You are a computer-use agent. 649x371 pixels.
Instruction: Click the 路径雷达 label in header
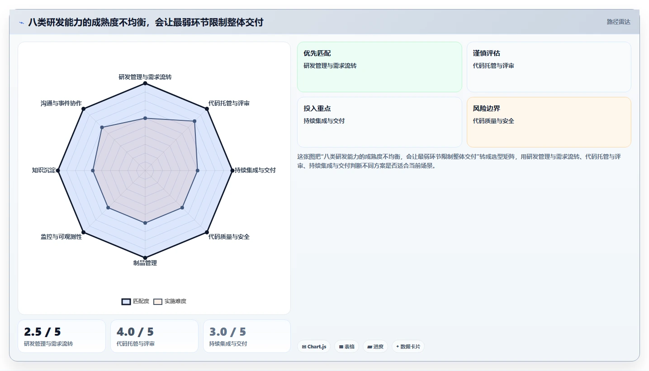coord(618,22)
